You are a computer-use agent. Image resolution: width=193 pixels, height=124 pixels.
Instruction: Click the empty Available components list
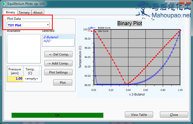(24, 49)
